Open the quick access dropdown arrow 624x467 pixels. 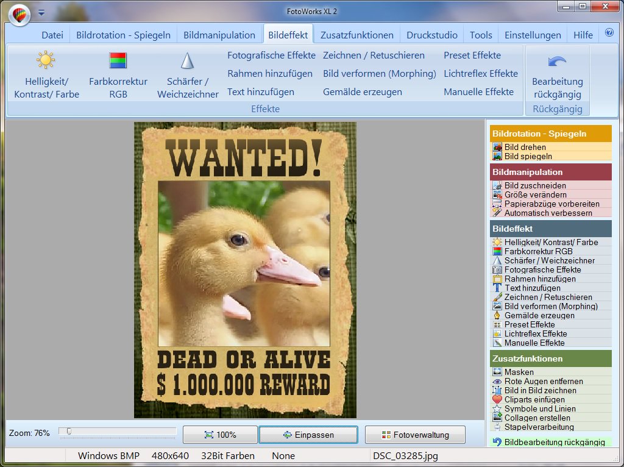(x=41, y=13)
